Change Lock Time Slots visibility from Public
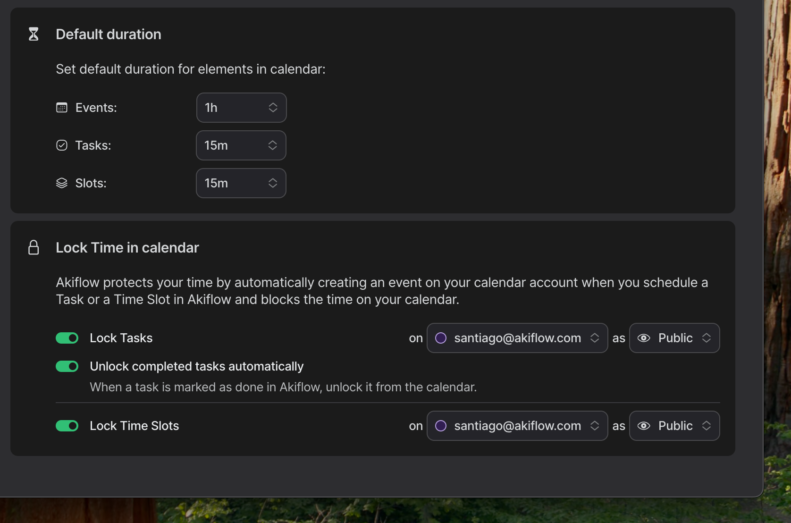791x523 pixels. 674,426
